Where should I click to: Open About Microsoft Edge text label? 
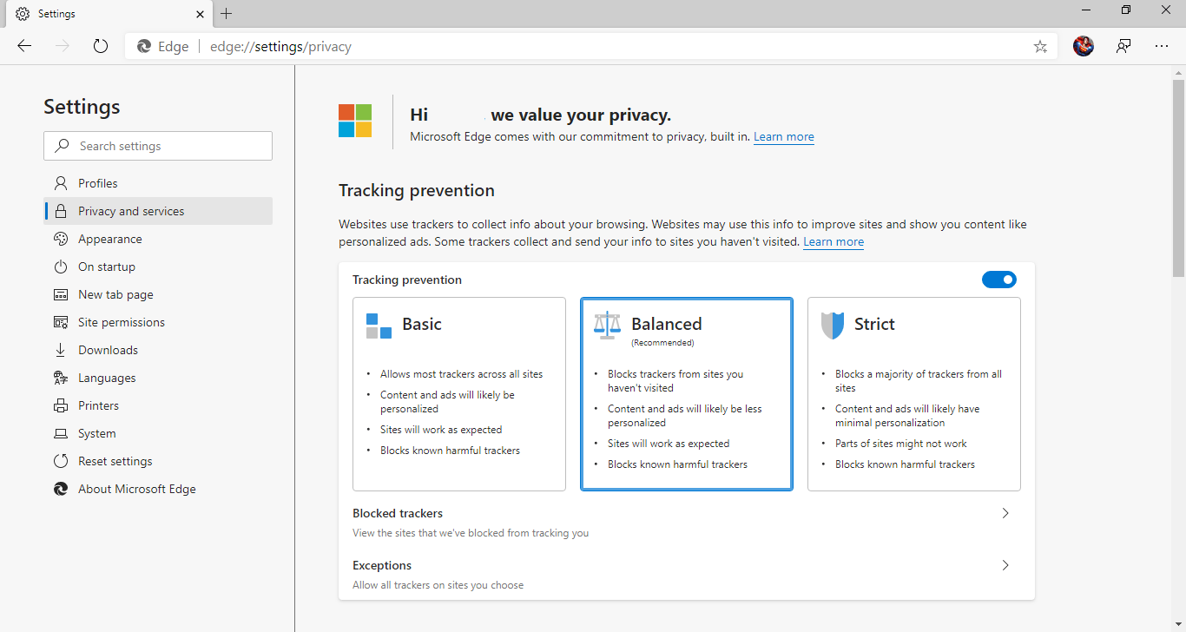tap(137, 489)
